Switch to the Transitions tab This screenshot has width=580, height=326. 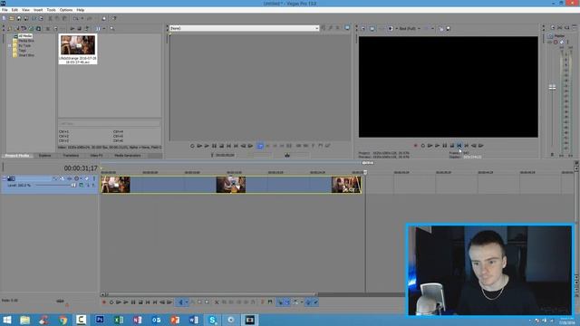(x=71, y=156)
